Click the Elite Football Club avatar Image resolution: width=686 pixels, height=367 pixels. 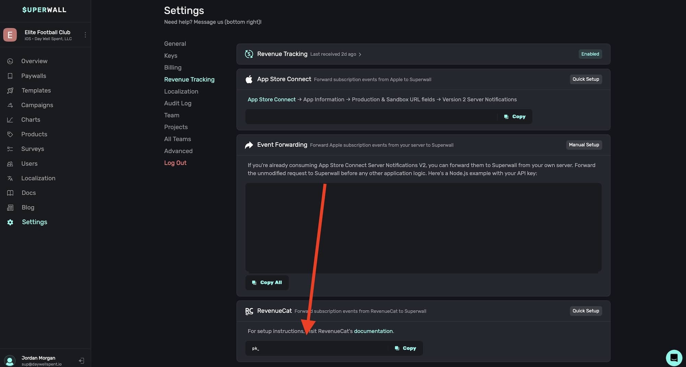coord(10,35)
